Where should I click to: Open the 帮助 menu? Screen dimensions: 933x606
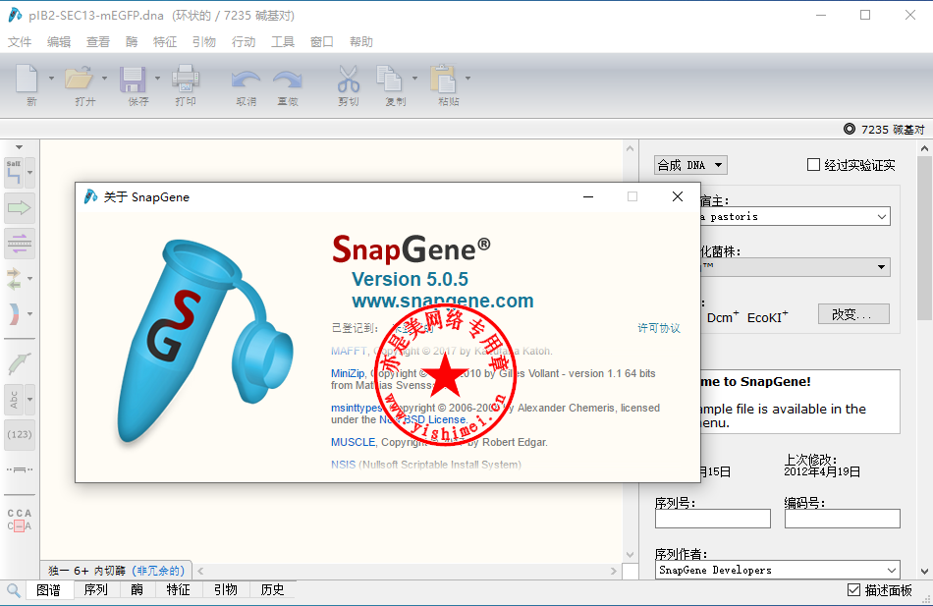click(361, 41)
